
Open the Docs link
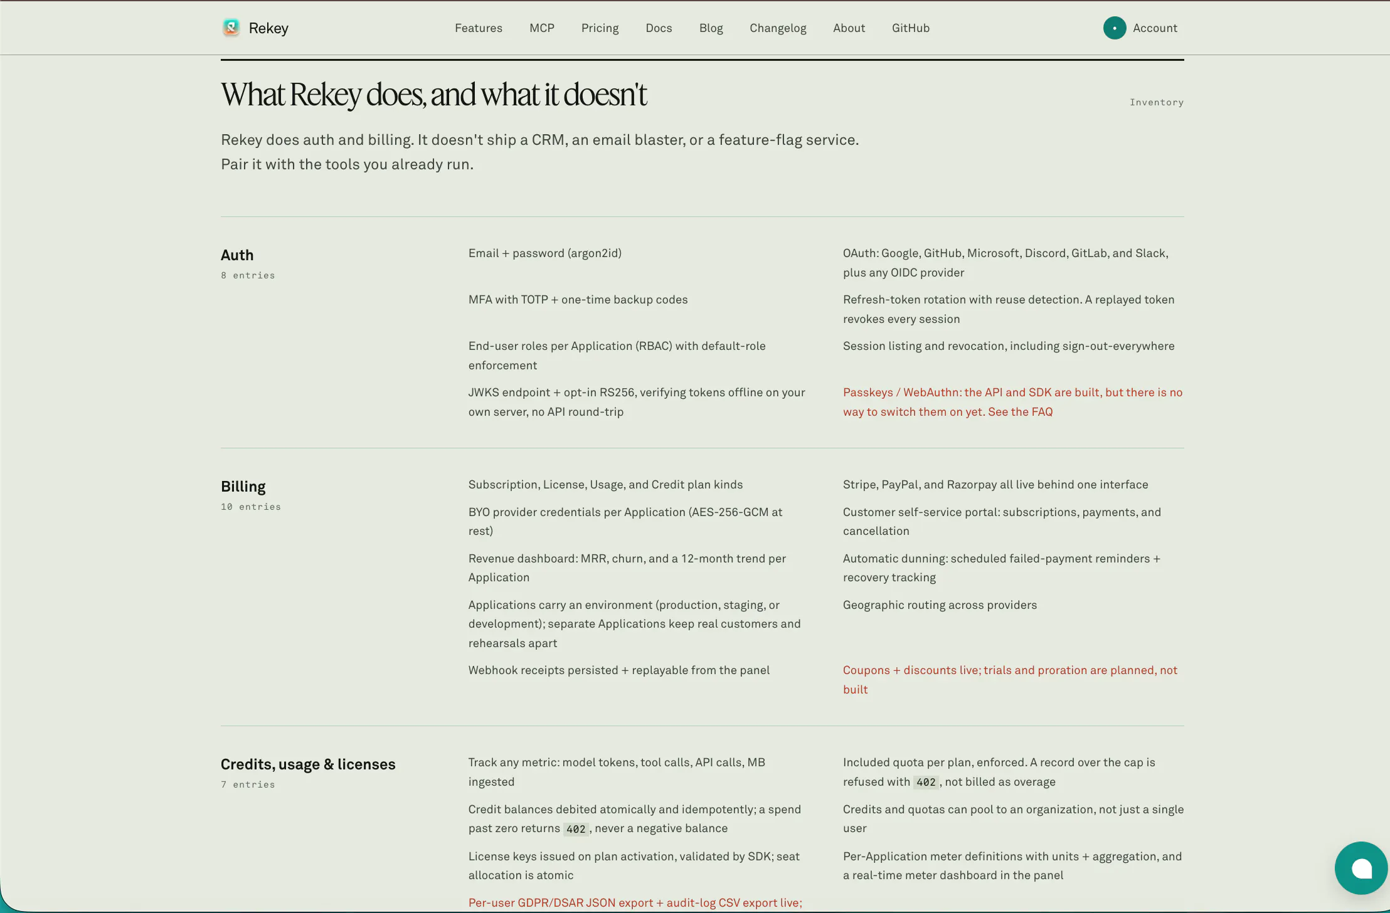click(x=659, y=28)
